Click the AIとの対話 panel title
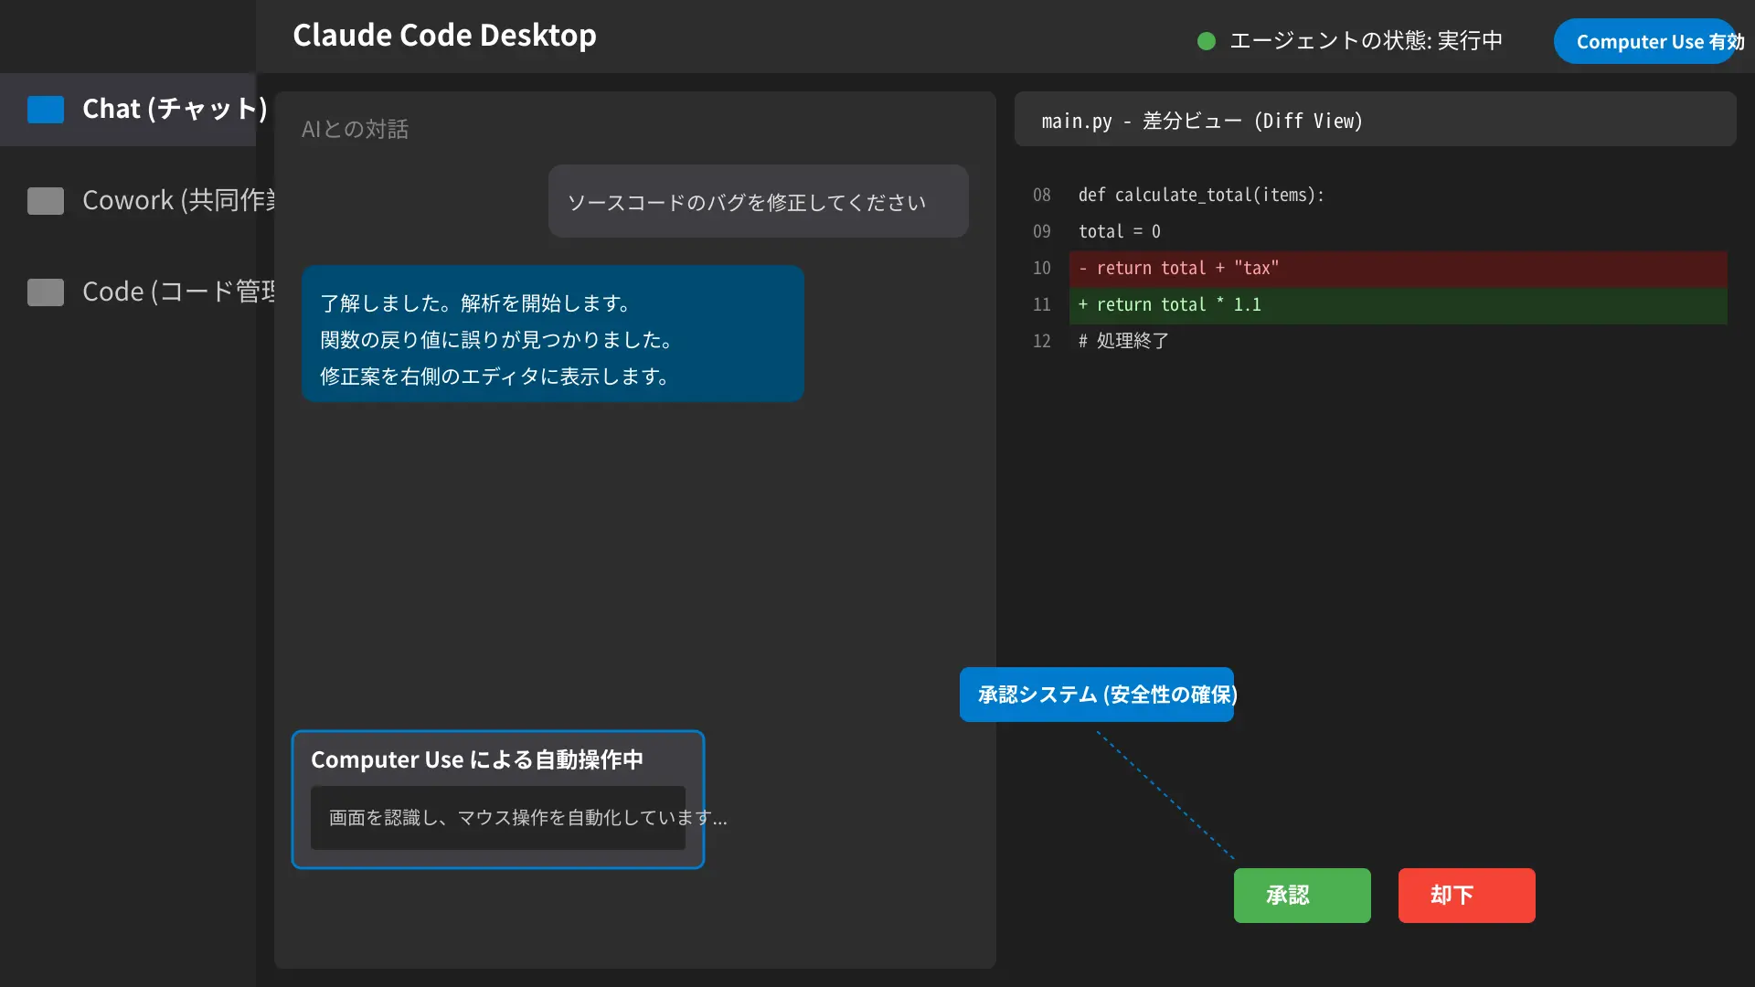 tap(356, 129)
